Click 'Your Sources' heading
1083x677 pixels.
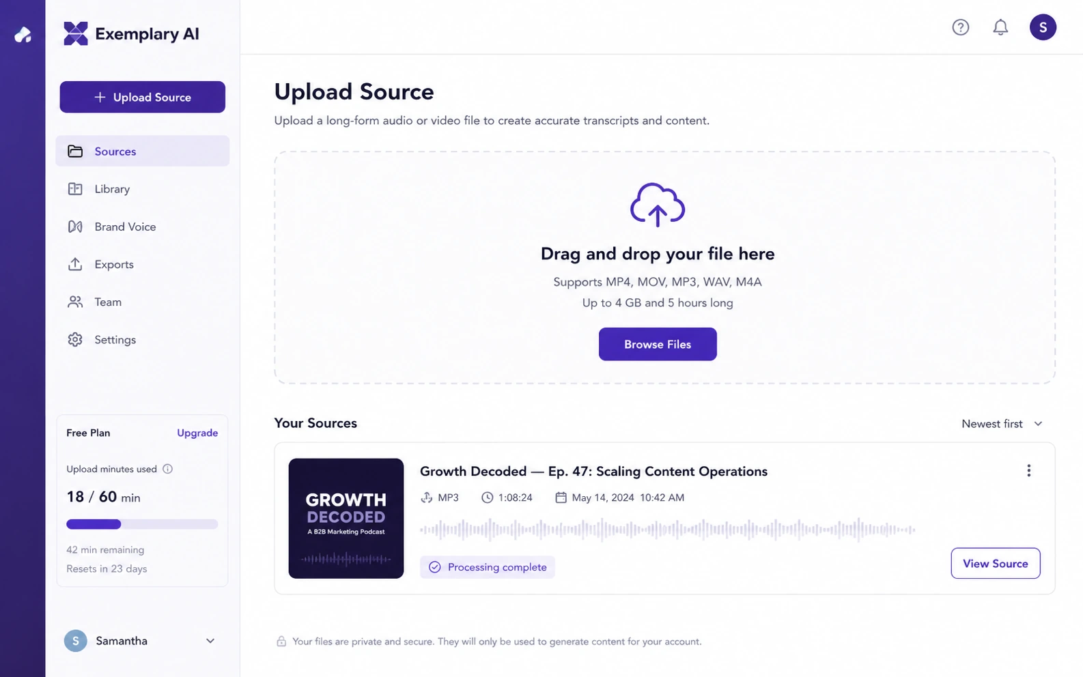[x=315, y=423]
